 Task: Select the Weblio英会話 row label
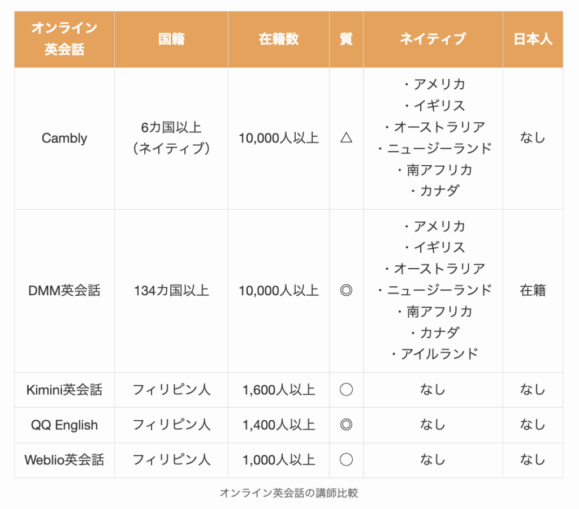64,460
